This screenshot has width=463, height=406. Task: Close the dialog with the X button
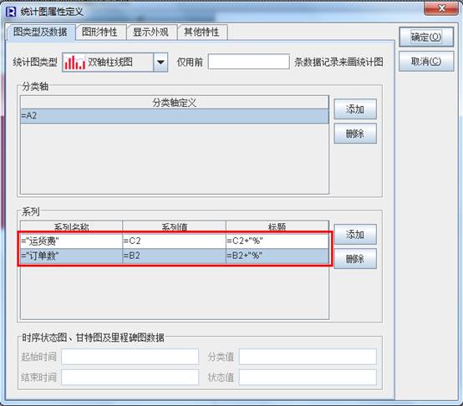441,8
